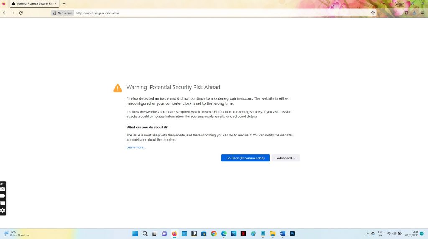The image size is (428, 239).
Task: Click the Learn more link
Action: 136,147
